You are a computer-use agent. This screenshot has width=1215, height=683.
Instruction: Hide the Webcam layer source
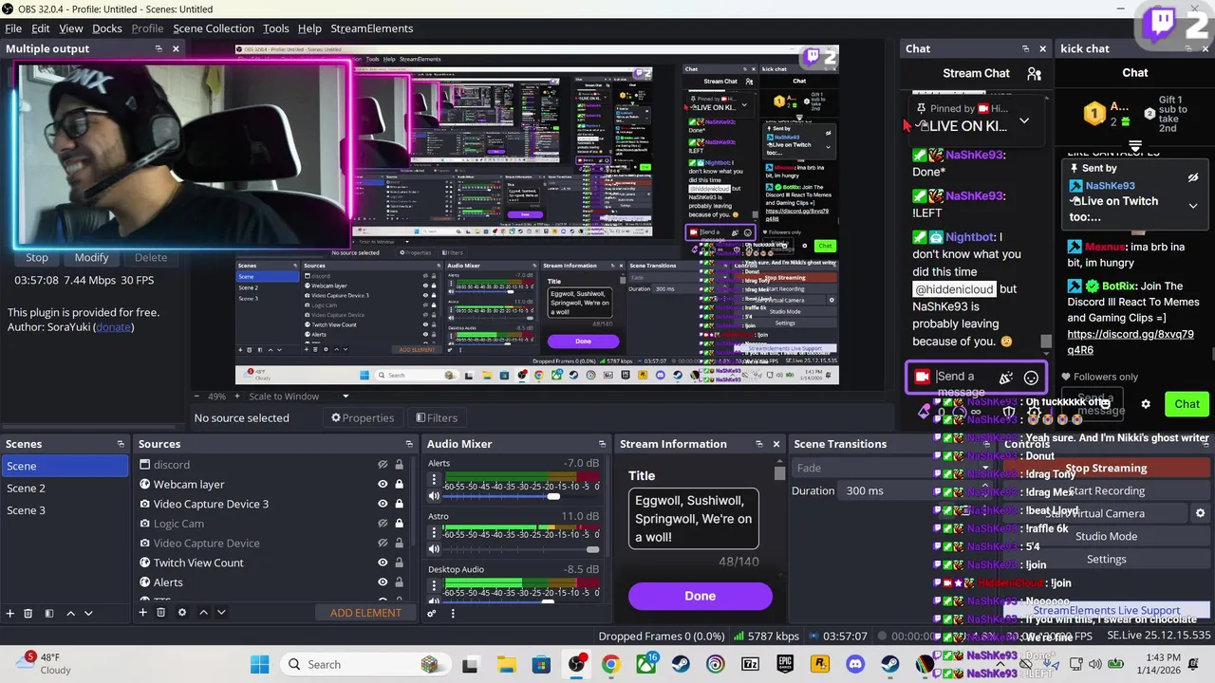click(x=383, y=484)
